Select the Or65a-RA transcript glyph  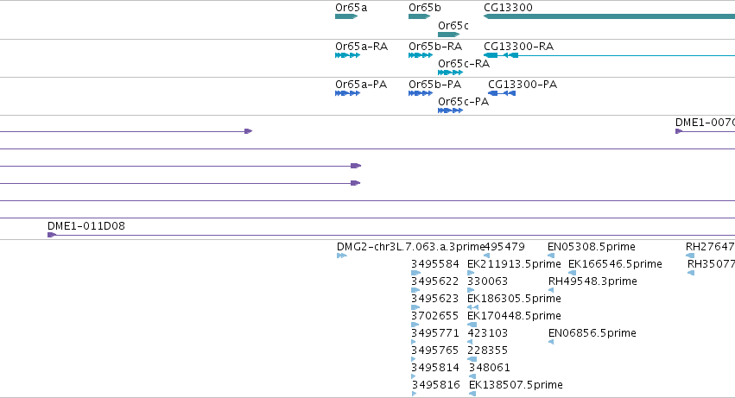[x=348, y=55]
